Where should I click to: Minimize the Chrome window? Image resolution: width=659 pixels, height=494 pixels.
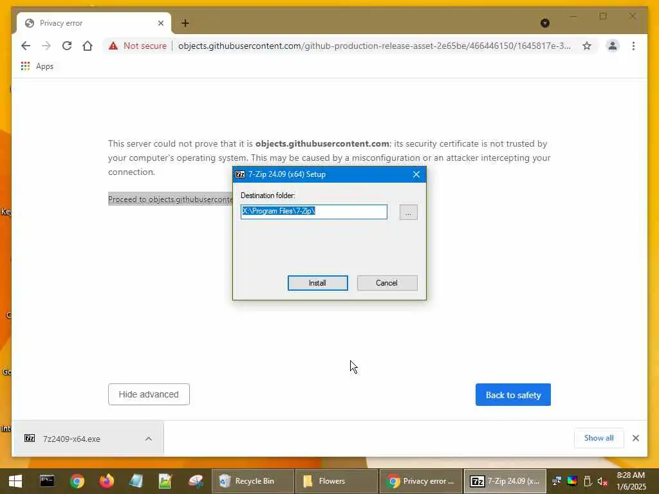573,16
